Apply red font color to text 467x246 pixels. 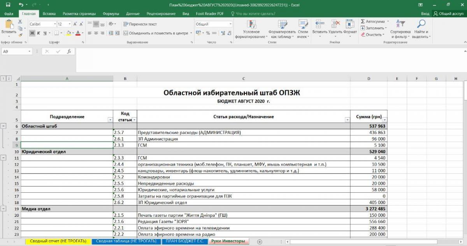click(x=78, y=33)
